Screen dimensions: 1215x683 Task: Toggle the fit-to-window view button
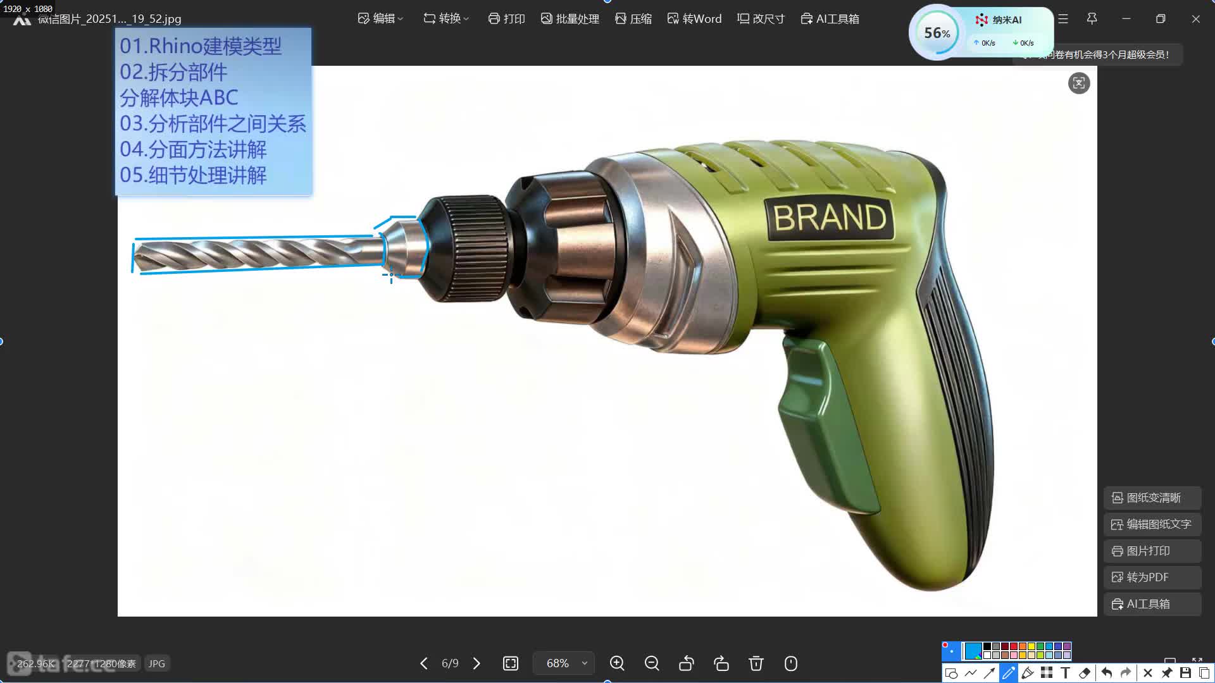[511, 663]
